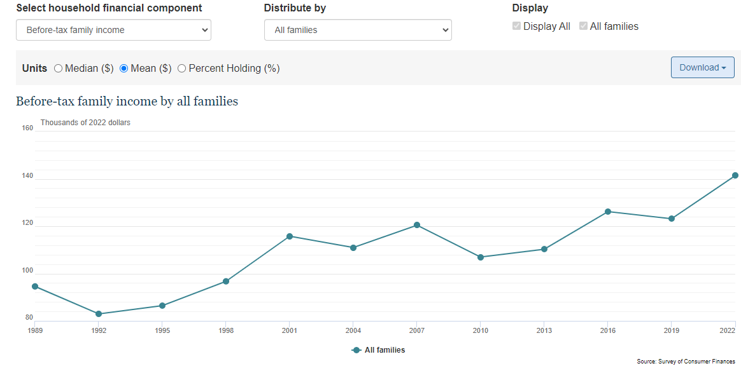Click the 2001 data point marker
741x366 pixels.
(290, 236)
